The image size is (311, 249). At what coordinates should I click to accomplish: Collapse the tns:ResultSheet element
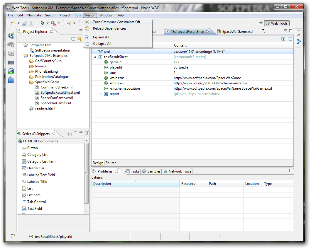pos(95,57)
